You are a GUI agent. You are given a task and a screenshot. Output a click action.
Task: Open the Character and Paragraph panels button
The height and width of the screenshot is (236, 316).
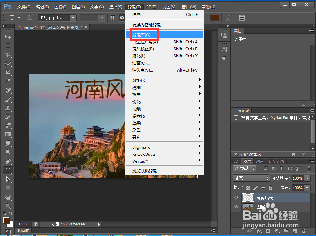tap(242, 18)
